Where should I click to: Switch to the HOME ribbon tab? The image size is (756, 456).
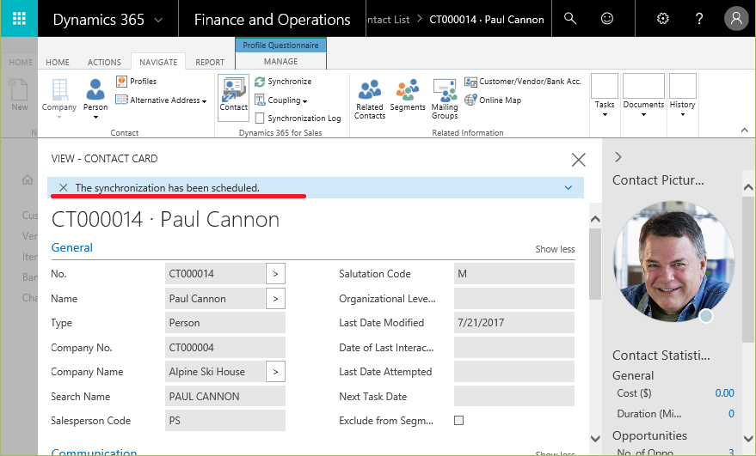(x=58, y=62)
